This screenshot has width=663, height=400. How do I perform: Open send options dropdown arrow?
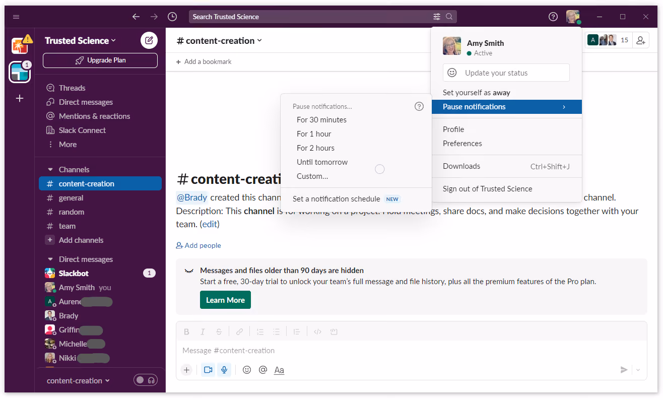(x=638, y=370)
